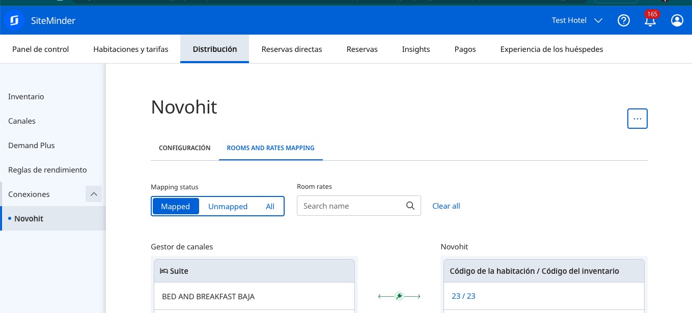
Task: Open Demand Plus in the sidebar
Action: [32, 146]
